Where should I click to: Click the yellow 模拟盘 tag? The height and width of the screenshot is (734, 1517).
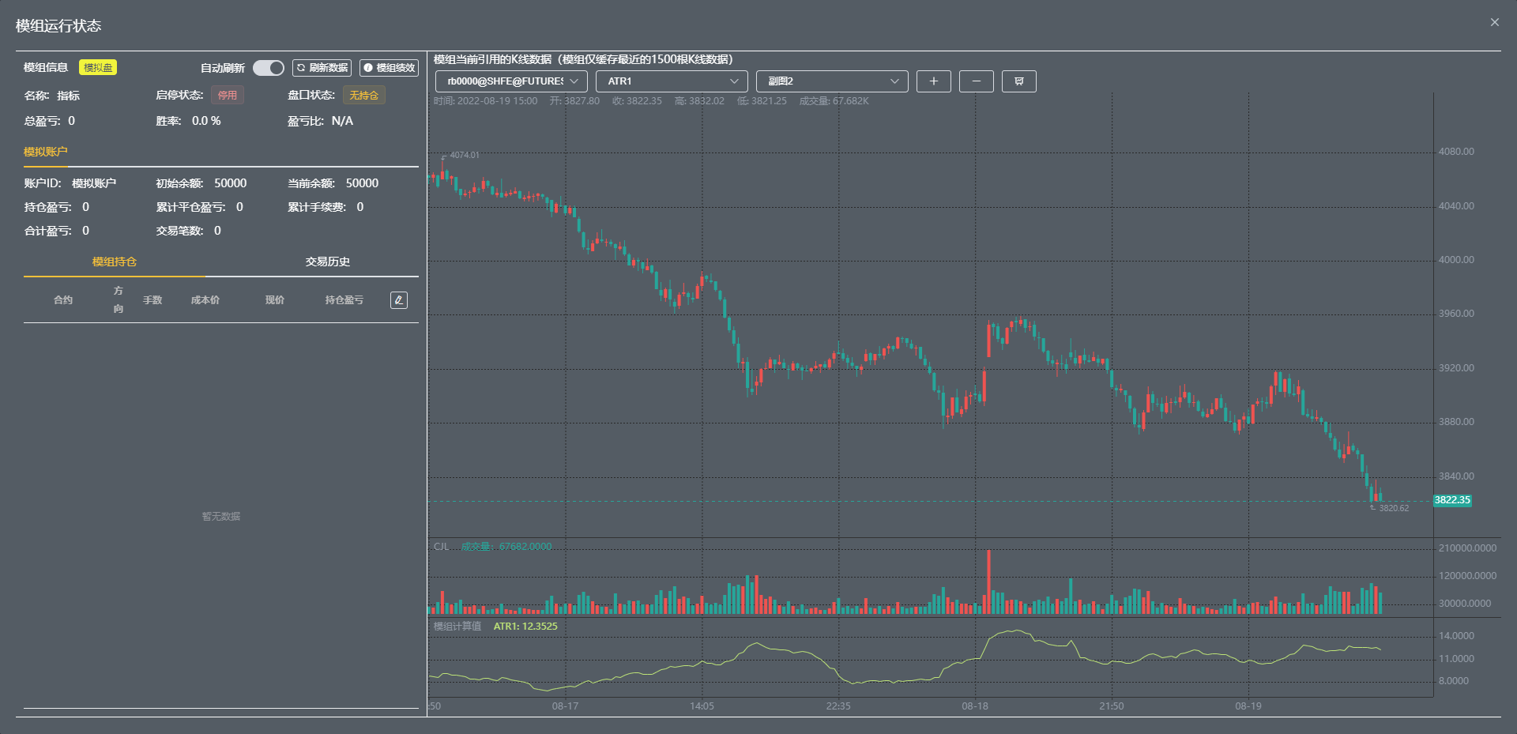[98, 68]
